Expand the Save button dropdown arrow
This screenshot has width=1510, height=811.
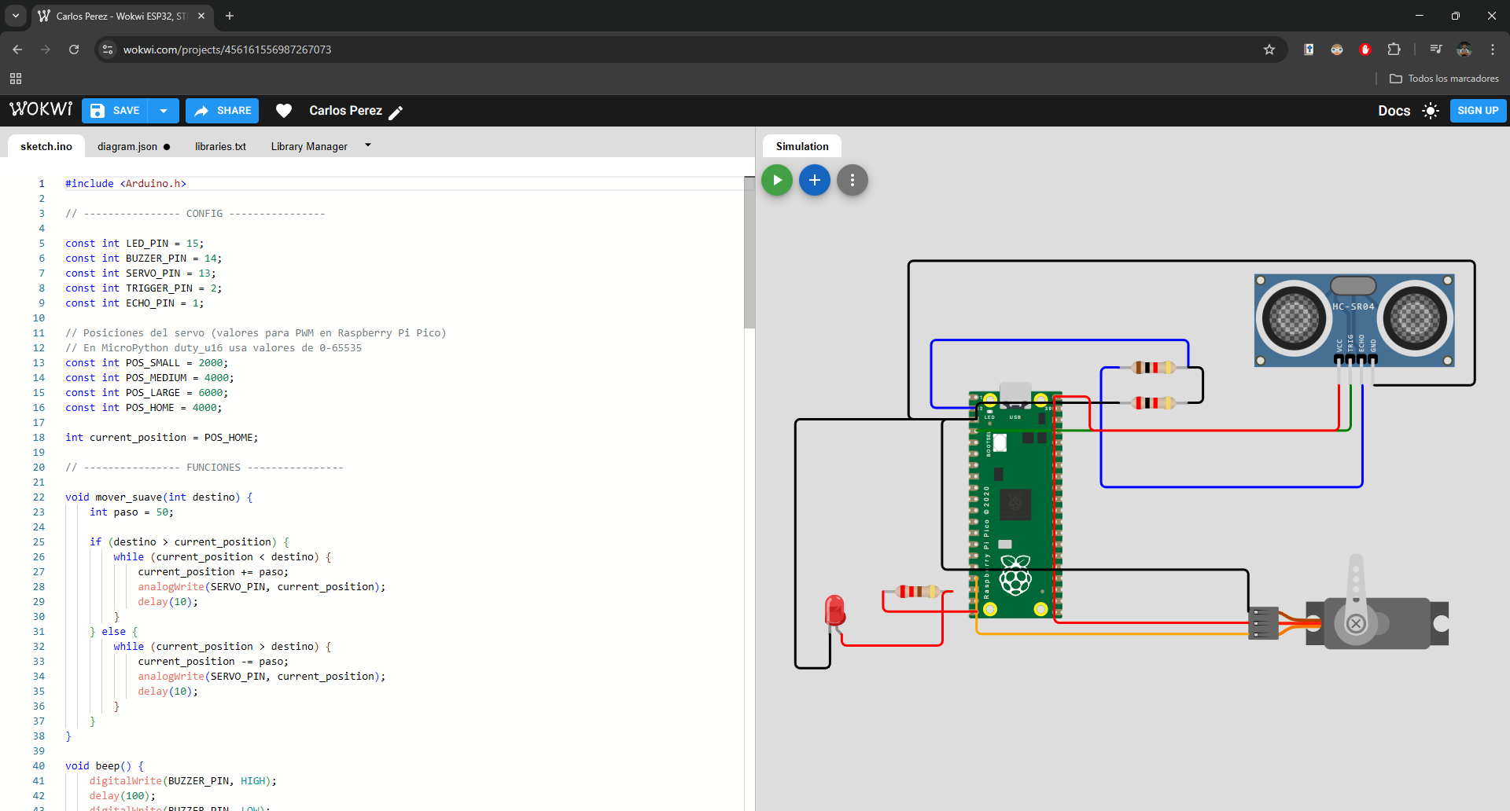(164, 111)
